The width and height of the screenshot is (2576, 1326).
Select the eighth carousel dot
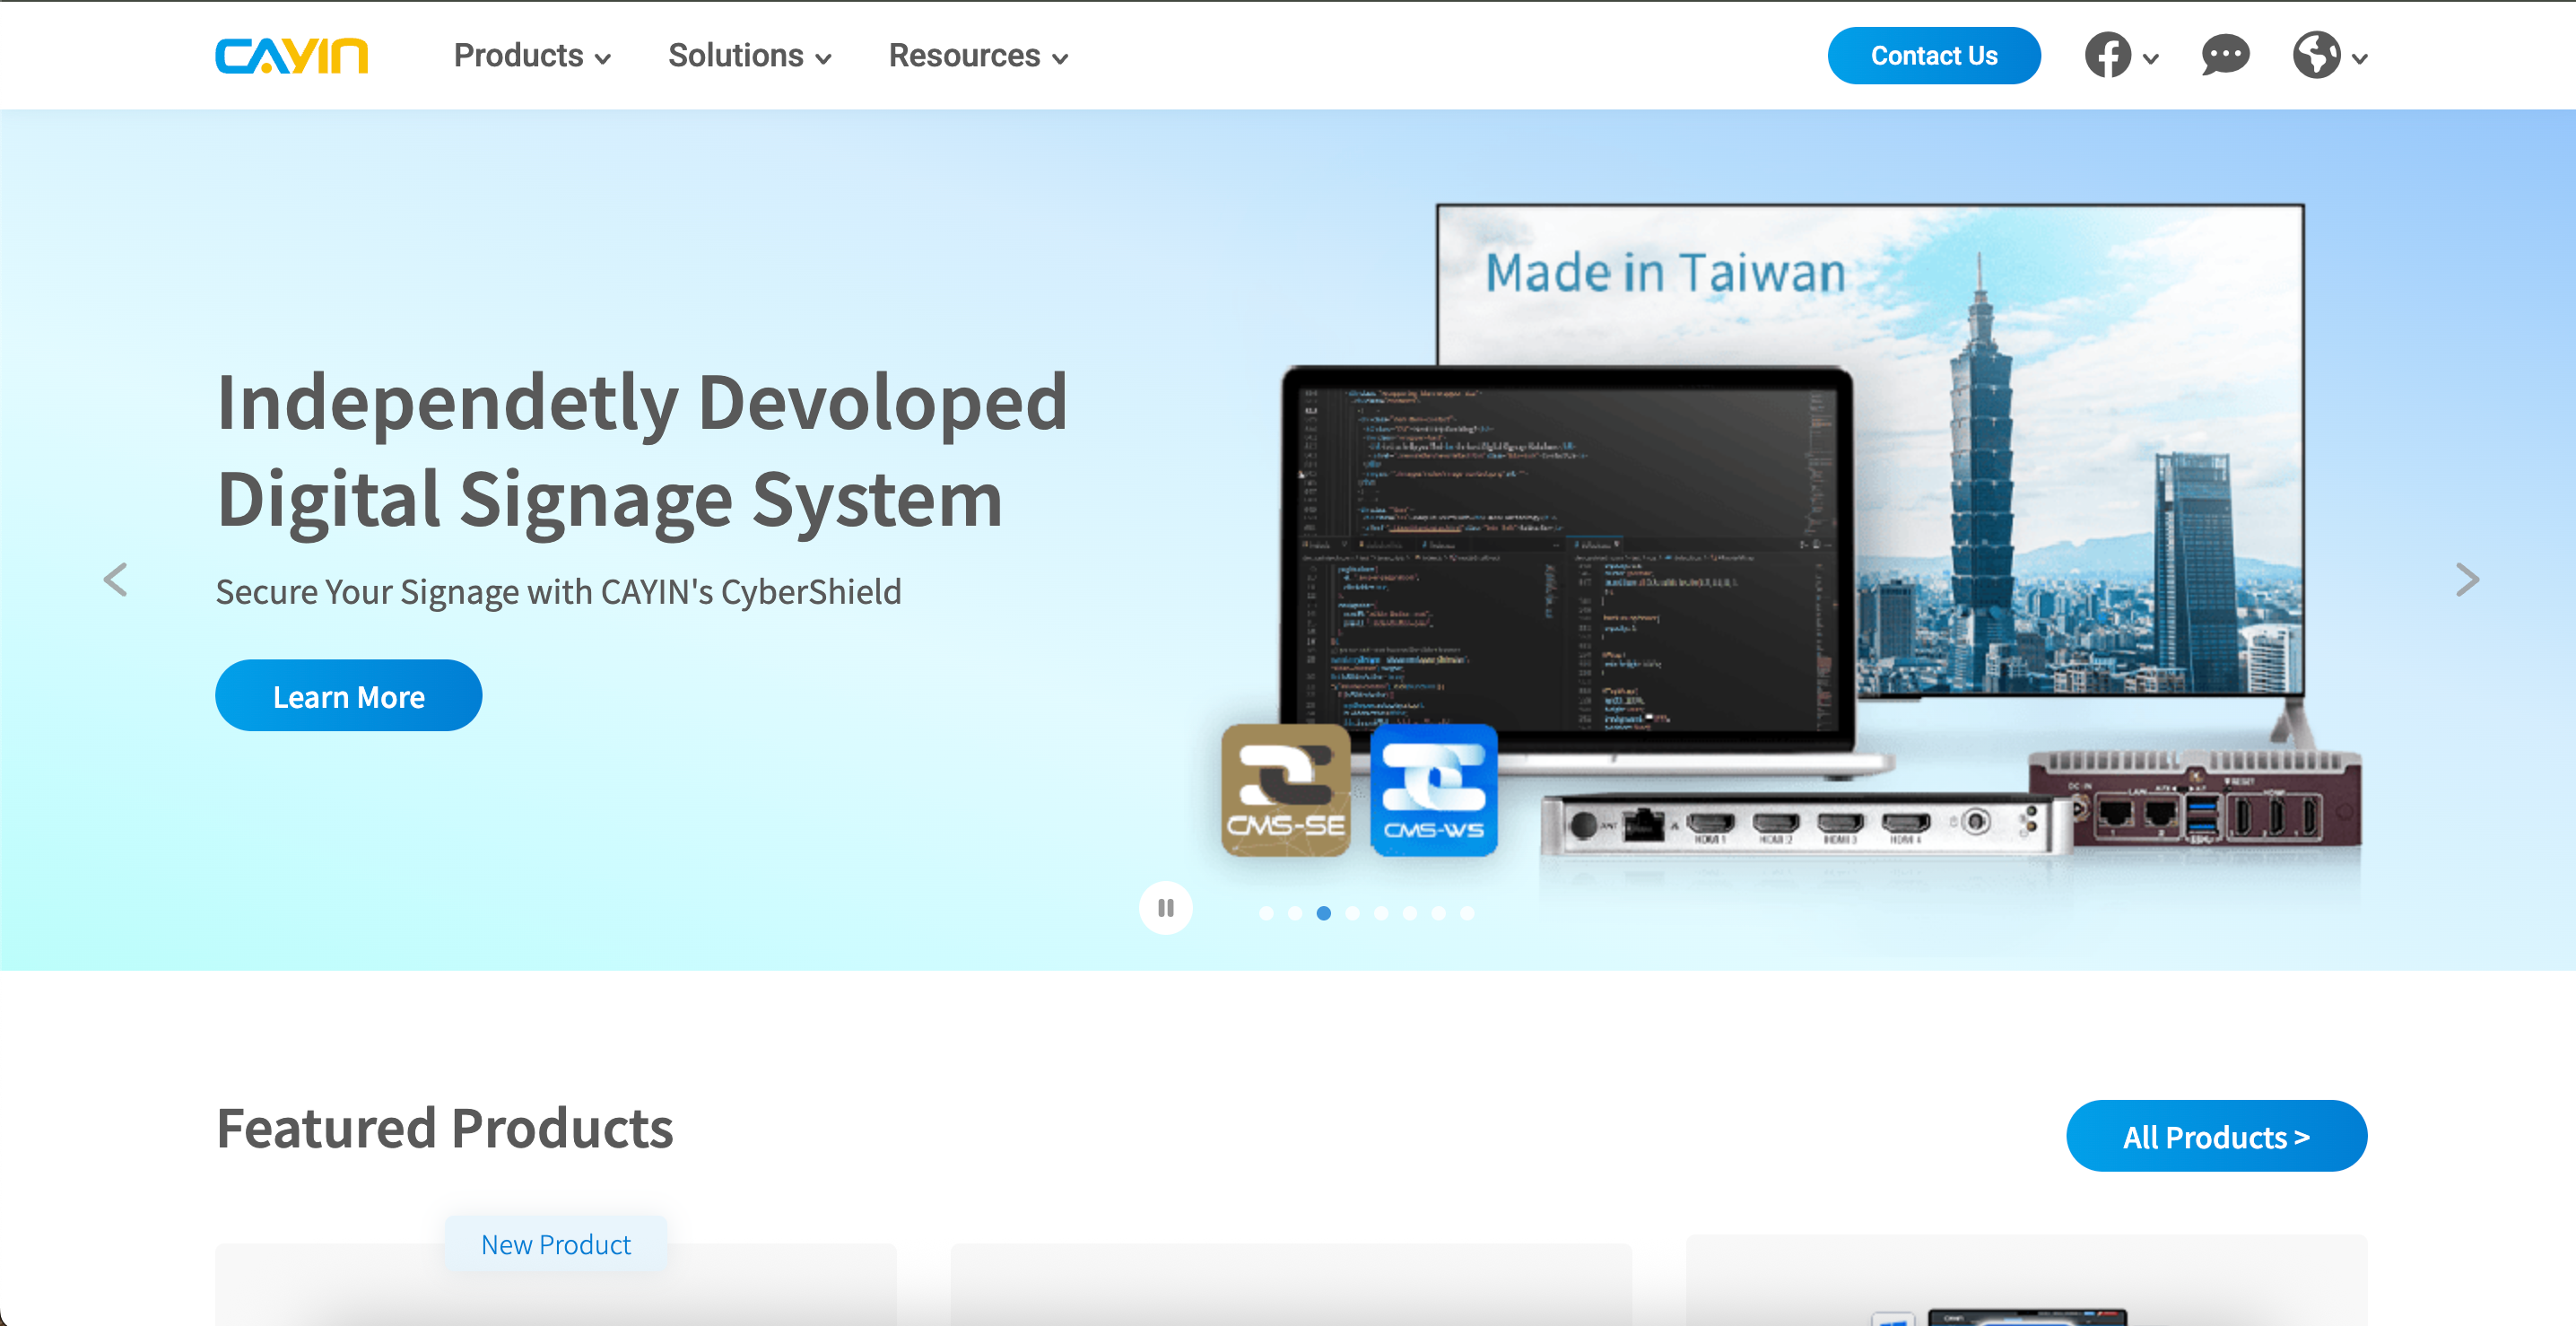pyautogui.click(x=1467, y=913)
